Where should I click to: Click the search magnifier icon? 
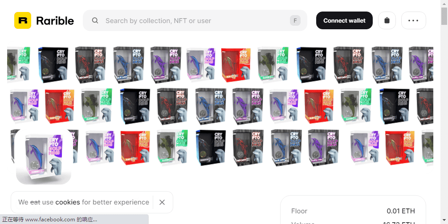(x=95, y=20)
